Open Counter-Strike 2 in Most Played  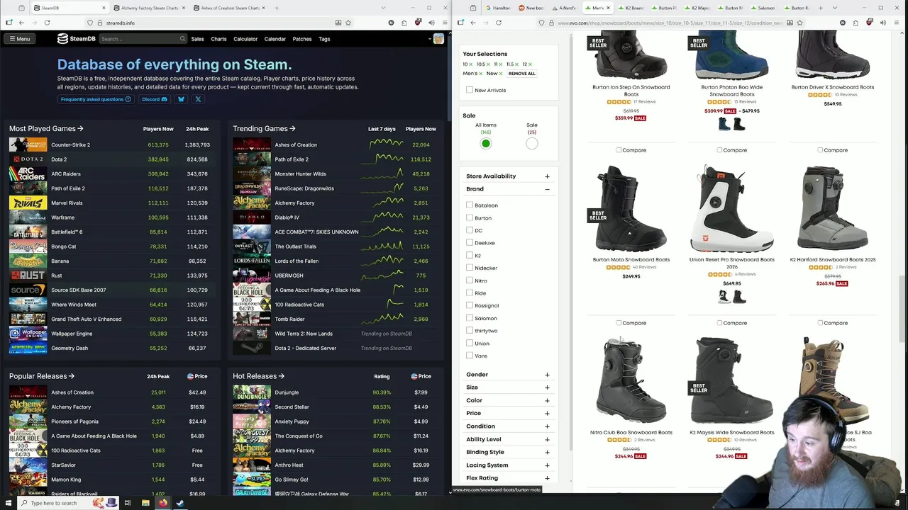tap(70, 144)
